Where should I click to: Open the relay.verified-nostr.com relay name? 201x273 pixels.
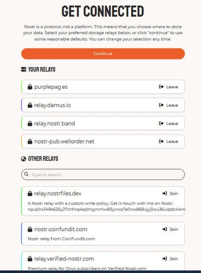[64, 259]
